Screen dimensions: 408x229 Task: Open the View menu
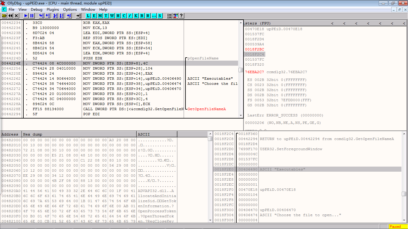coord(22,10)
